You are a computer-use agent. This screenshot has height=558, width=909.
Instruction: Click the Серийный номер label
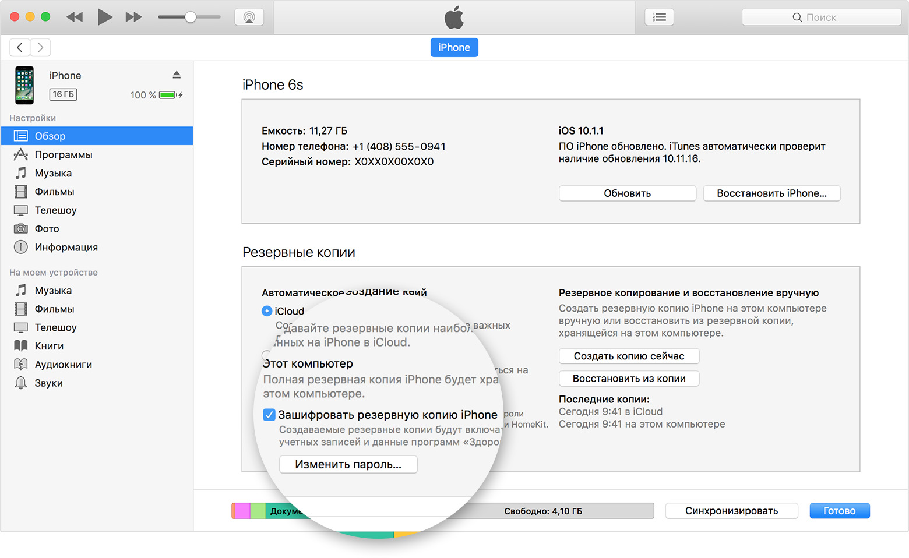pyautogui.click(x=306, y=161)
